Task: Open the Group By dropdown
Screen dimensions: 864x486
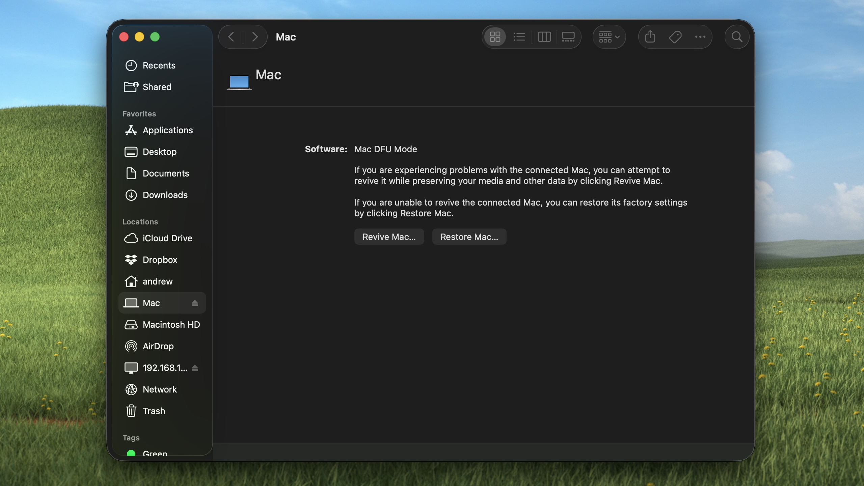Action: 609,37
